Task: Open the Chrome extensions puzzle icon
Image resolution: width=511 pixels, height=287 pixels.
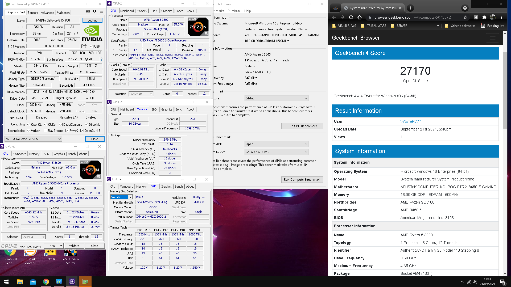Action: 484,17
